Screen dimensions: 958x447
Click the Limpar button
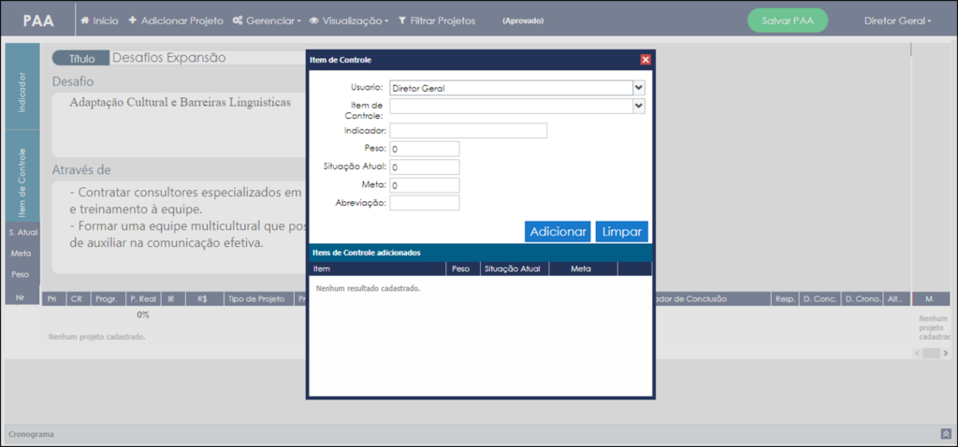click(622, 232)
